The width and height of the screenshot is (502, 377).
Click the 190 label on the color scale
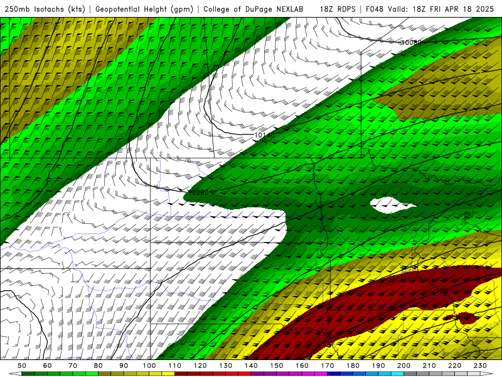378,366
